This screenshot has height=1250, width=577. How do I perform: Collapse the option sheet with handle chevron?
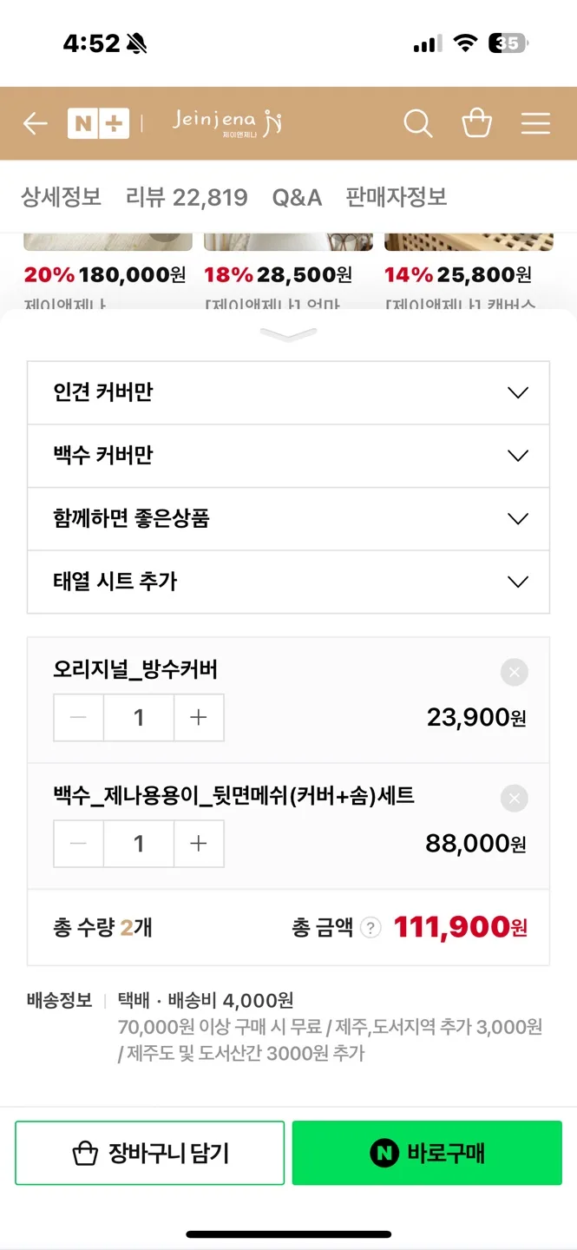(x=288, y=335)
